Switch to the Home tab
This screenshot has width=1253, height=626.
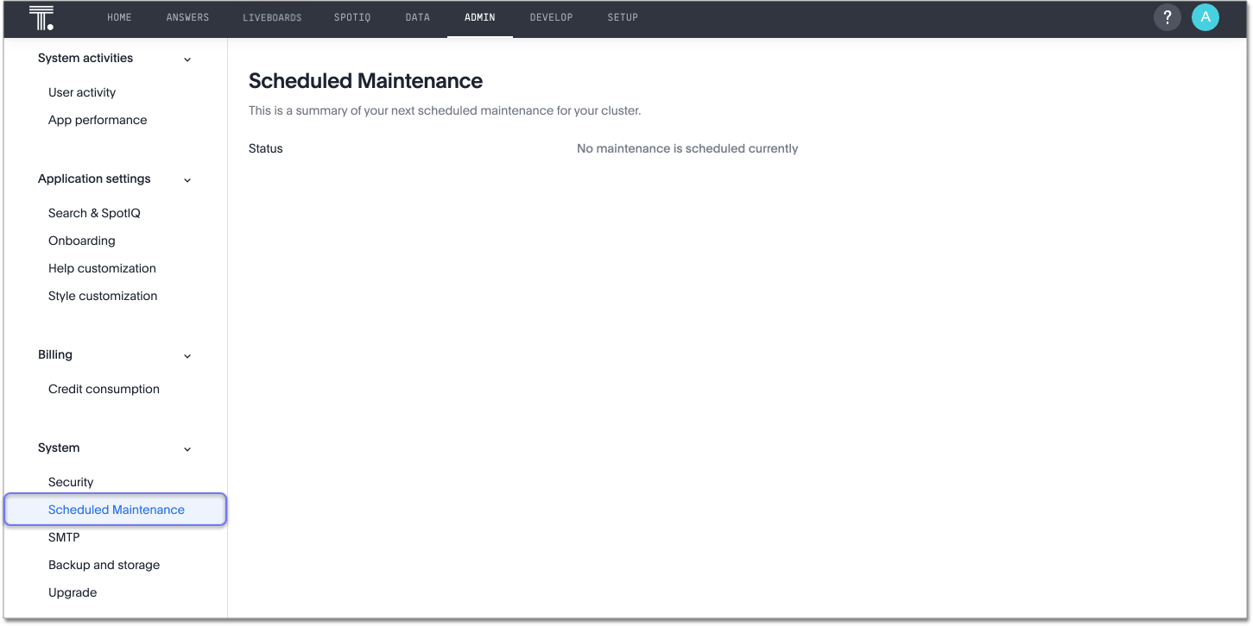[x=119, y=18]
